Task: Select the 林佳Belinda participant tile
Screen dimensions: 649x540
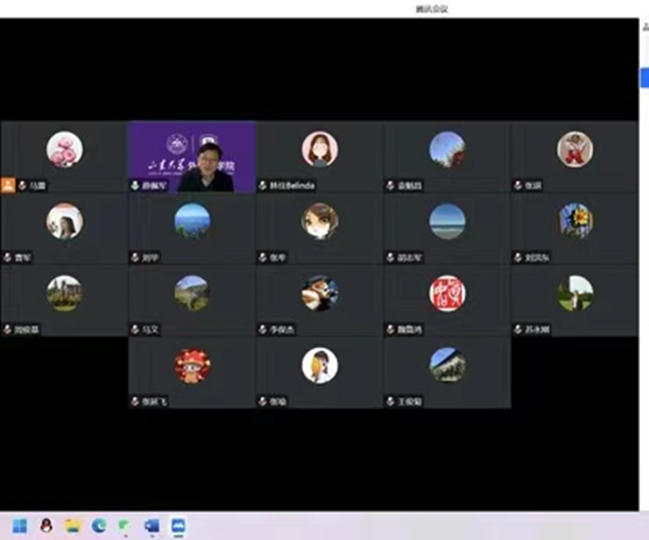Action: tap(320, 157)
